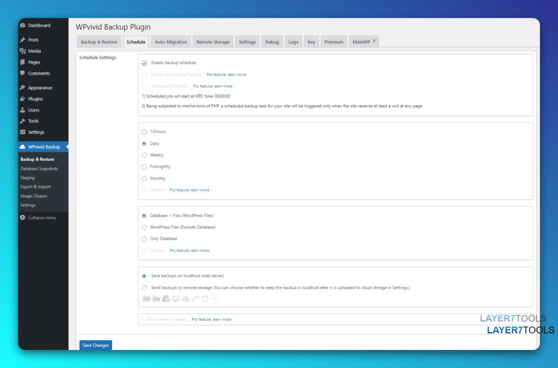
Task: Switch to the Logs tab
Action: coord(293,41)
